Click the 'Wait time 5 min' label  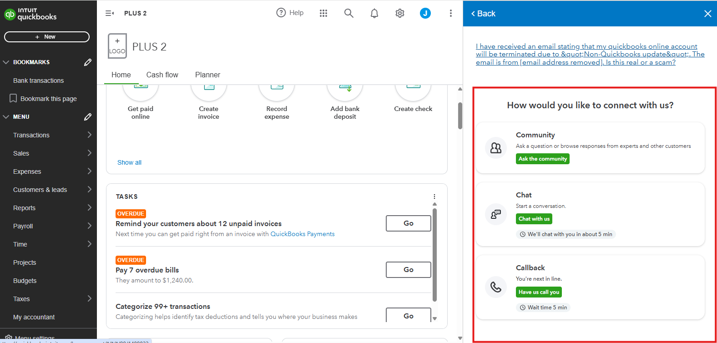(x=543, y=308)
